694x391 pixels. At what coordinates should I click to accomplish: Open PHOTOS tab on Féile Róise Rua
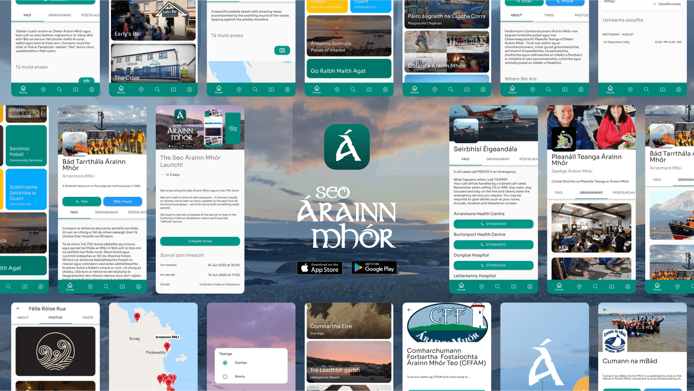(x=55, y=318)
